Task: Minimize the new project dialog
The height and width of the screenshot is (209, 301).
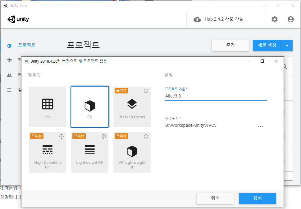Action: pyautogui.click(x=248, y=61)
